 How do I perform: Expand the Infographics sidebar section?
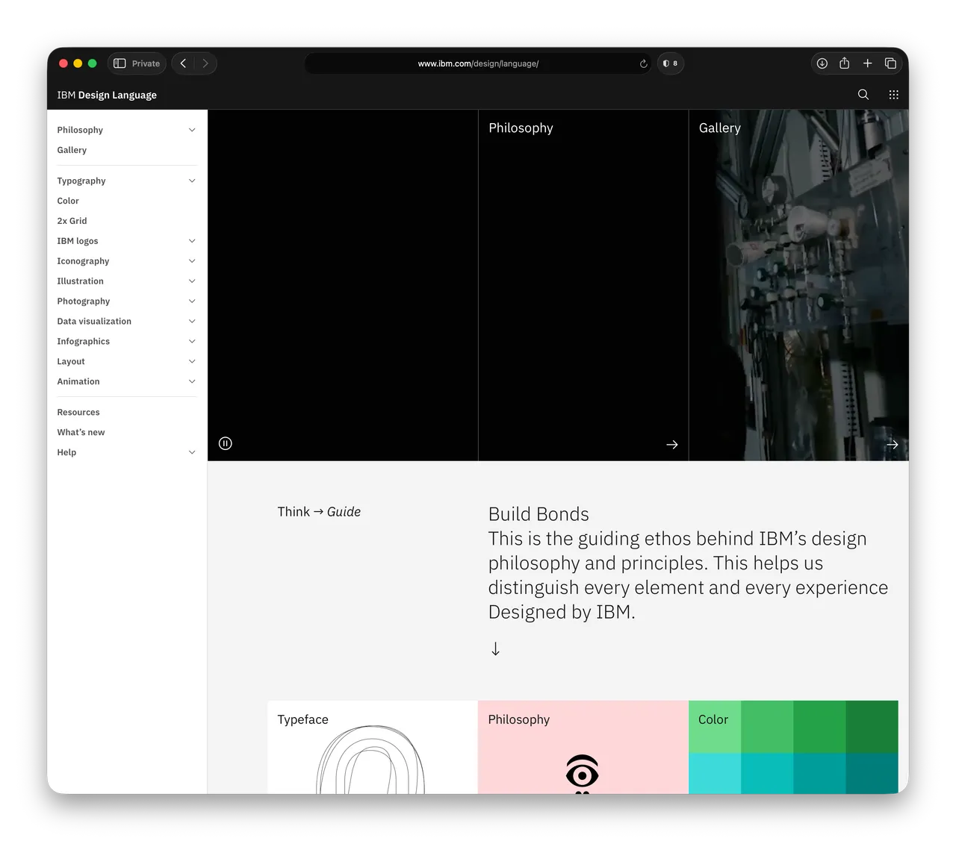point(192,342)
